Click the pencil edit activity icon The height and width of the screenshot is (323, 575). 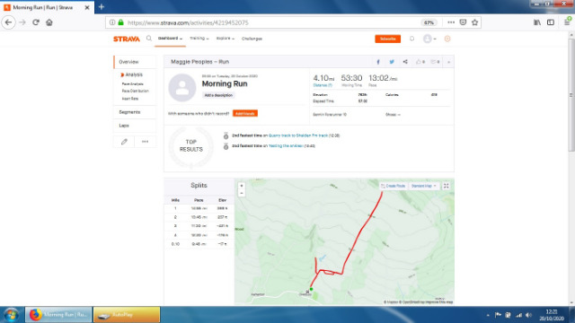pos(124,142)
